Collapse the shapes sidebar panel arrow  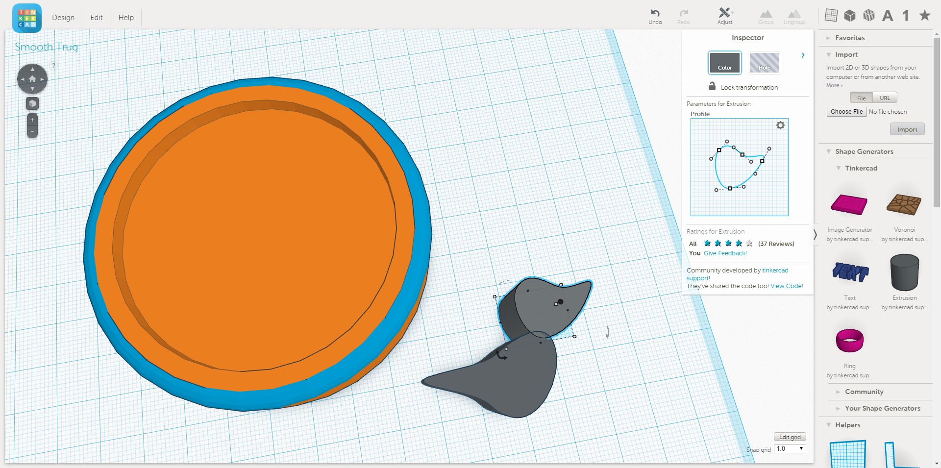815,235
